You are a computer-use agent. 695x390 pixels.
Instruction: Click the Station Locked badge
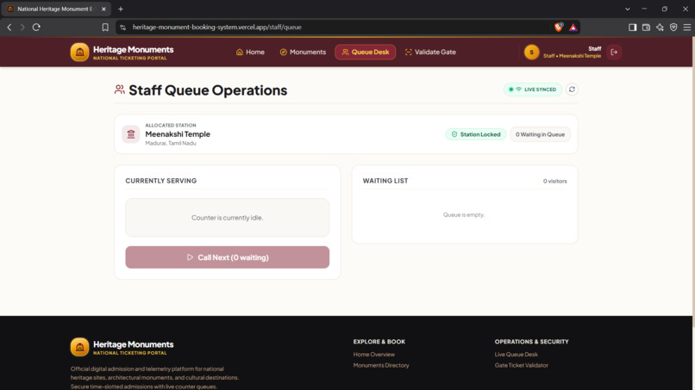point(476,134)
